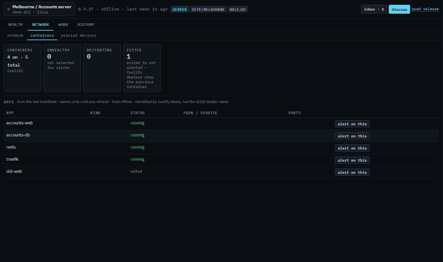
Task: Follow the push release link
Action: coord(425,9)
